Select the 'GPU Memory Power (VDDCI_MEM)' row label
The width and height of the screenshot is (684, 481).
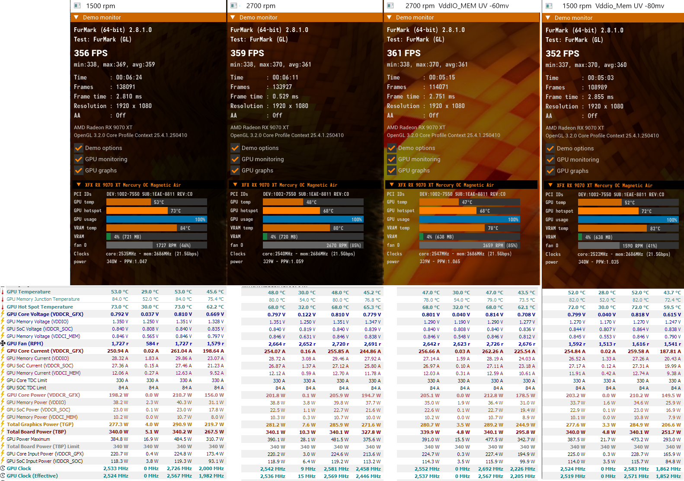coord(42,417)
